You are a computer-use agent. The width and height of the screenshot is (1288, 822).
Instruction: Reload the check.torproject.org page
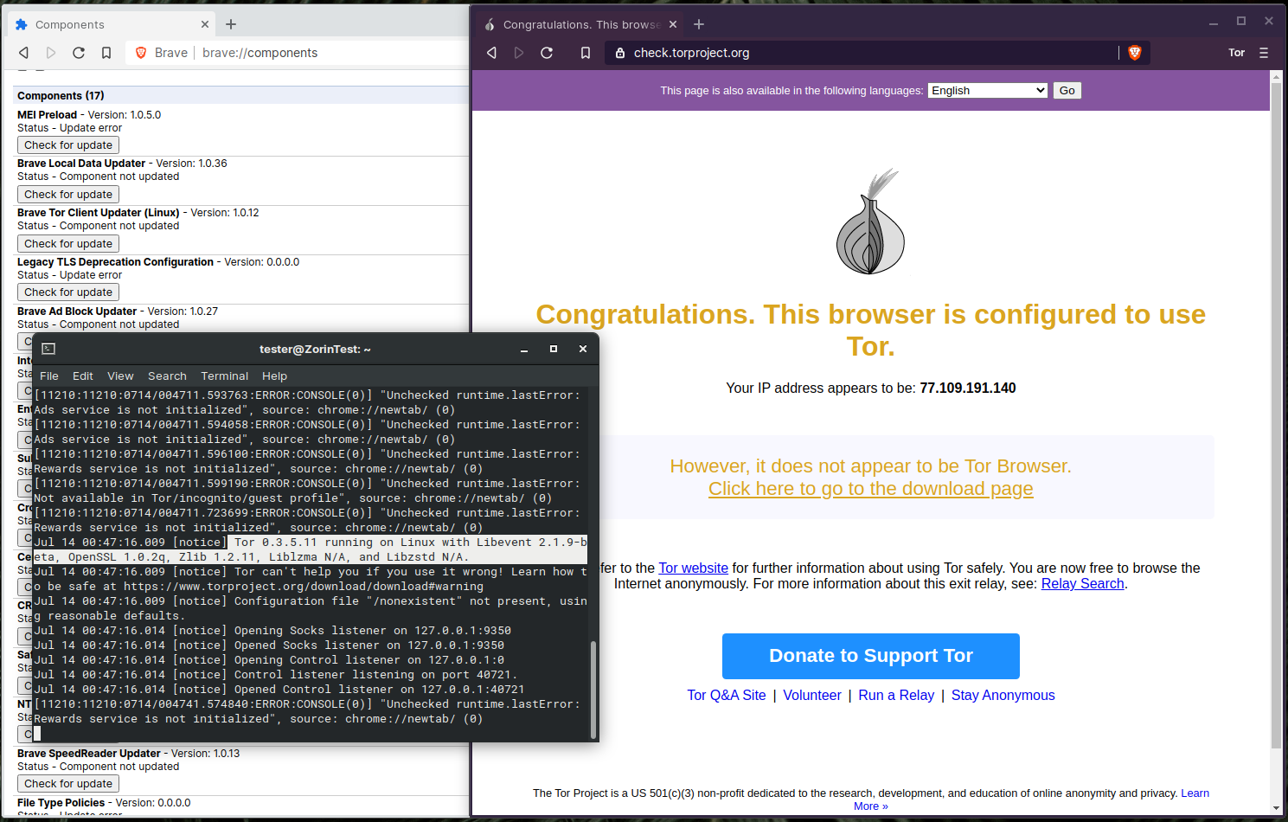(x=547, y=53)
